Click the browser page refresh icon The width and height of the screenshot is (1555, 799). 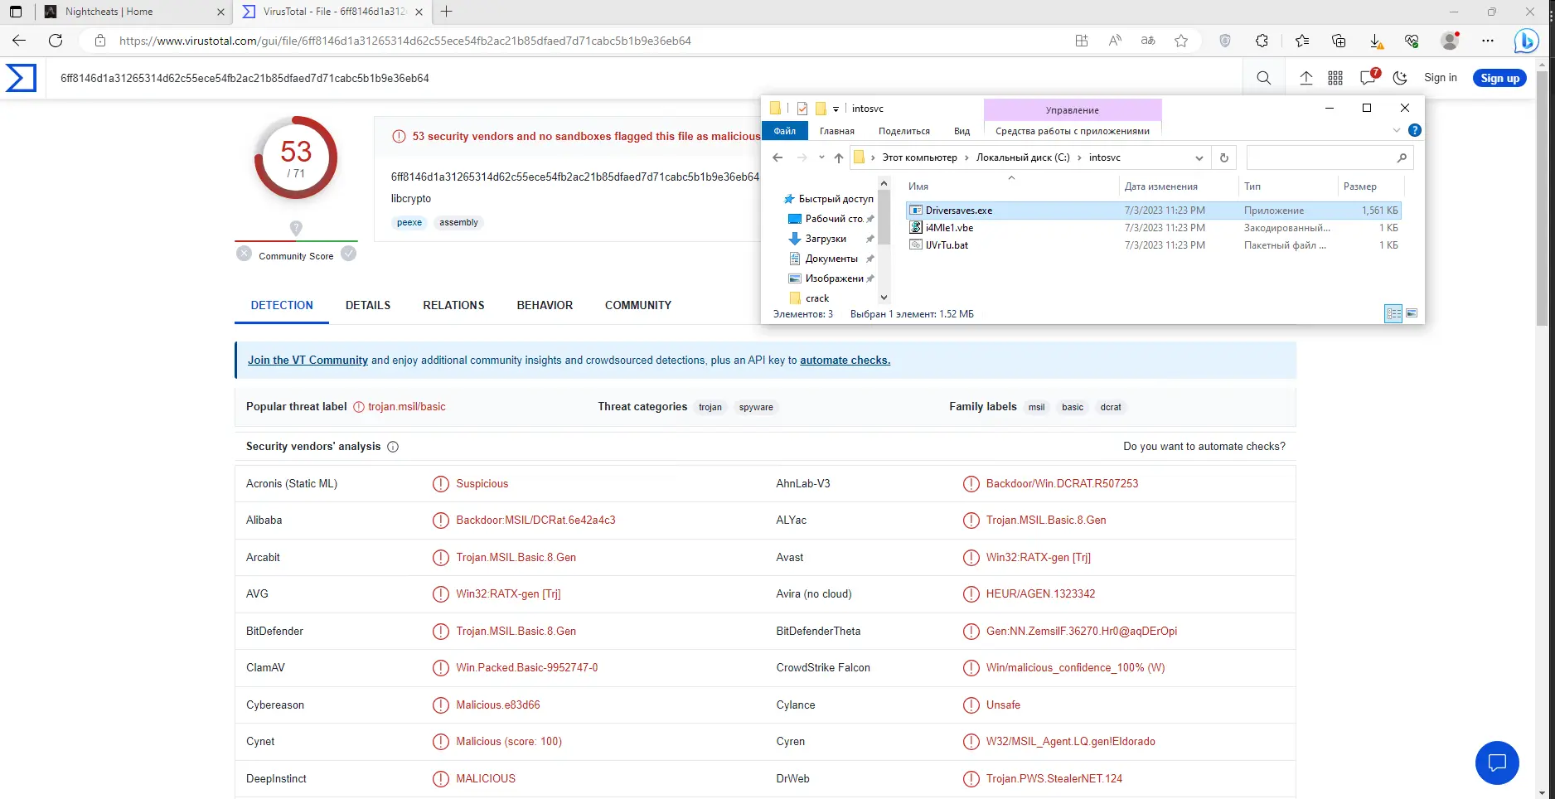coord(56,41)
